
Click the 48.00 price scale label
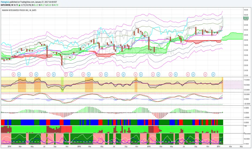coord(246,10)
